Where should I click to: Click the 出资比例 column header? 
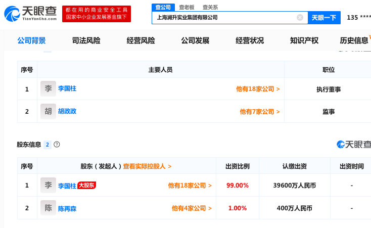point(238,166)
